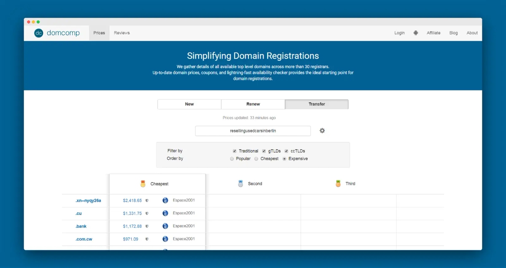
Task: Click Espace2001 text in .xn--nyqy26a row
Action: point(184,200)
